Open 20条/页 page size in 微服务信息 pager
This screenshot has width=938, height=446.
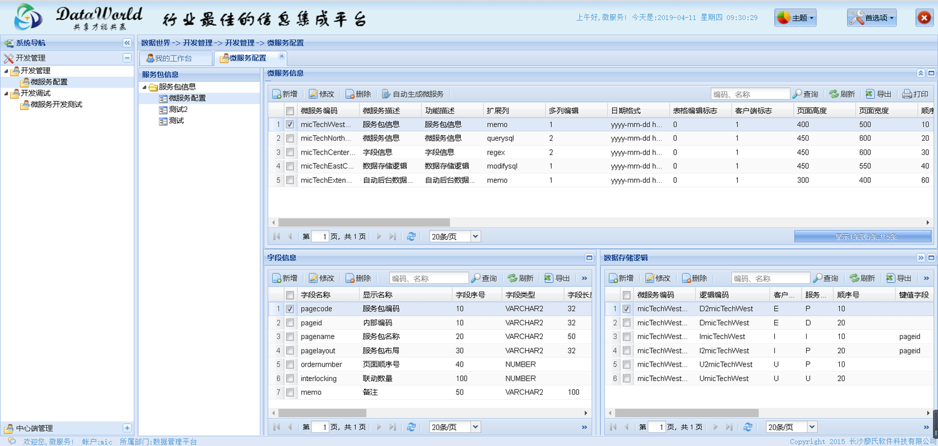pyautogui.click(x=475, y=236)
